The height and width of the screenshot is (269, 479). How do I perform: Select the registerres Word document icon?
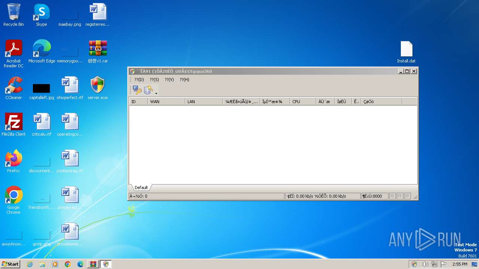point(97,15)
